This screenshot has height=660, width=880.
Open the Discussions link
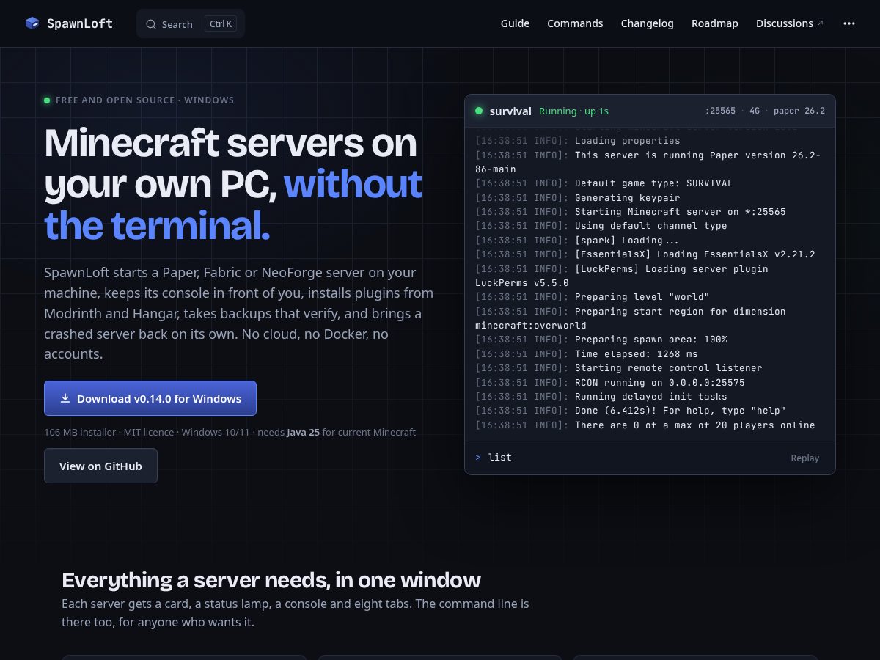(x=790, y=23)
